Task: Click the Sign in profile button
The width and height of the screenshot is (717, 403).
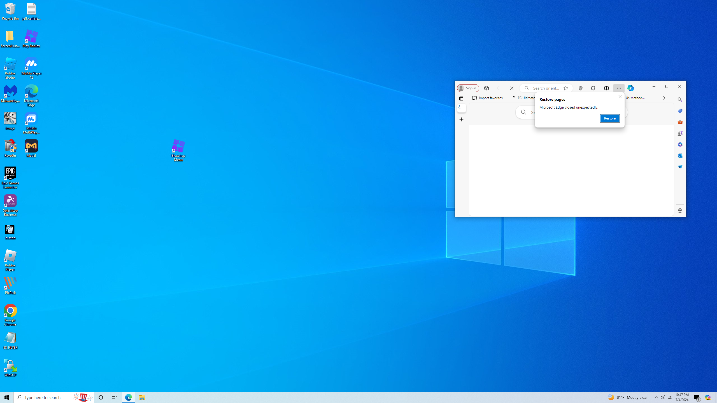Action: point(468,88)
